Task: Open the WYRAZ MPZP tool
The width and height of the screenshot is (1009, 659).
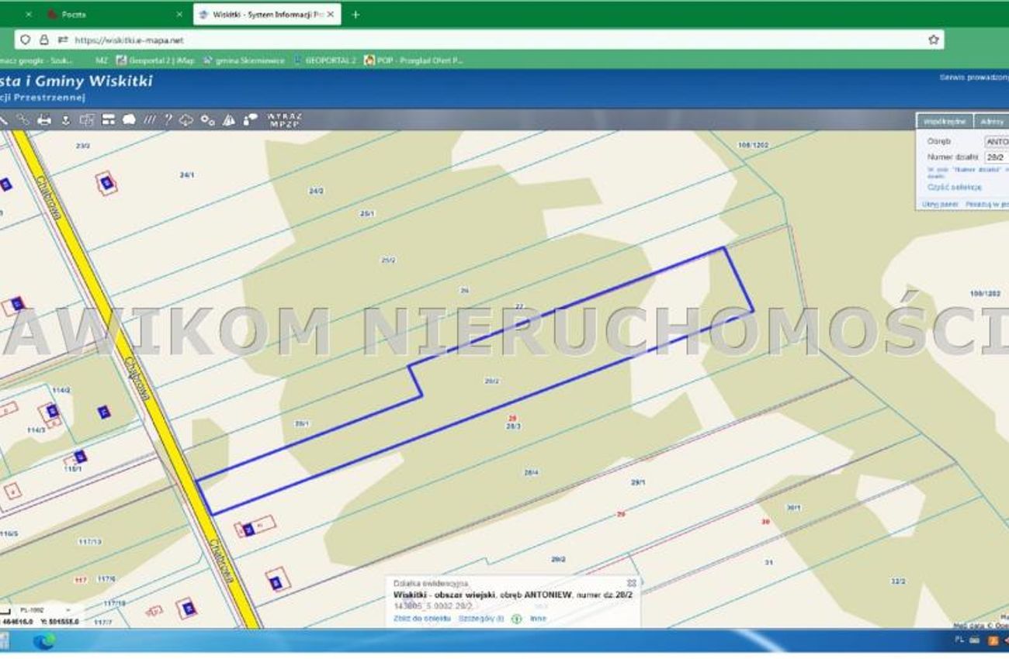Action: pyautogui.click(x=283, y=119)
